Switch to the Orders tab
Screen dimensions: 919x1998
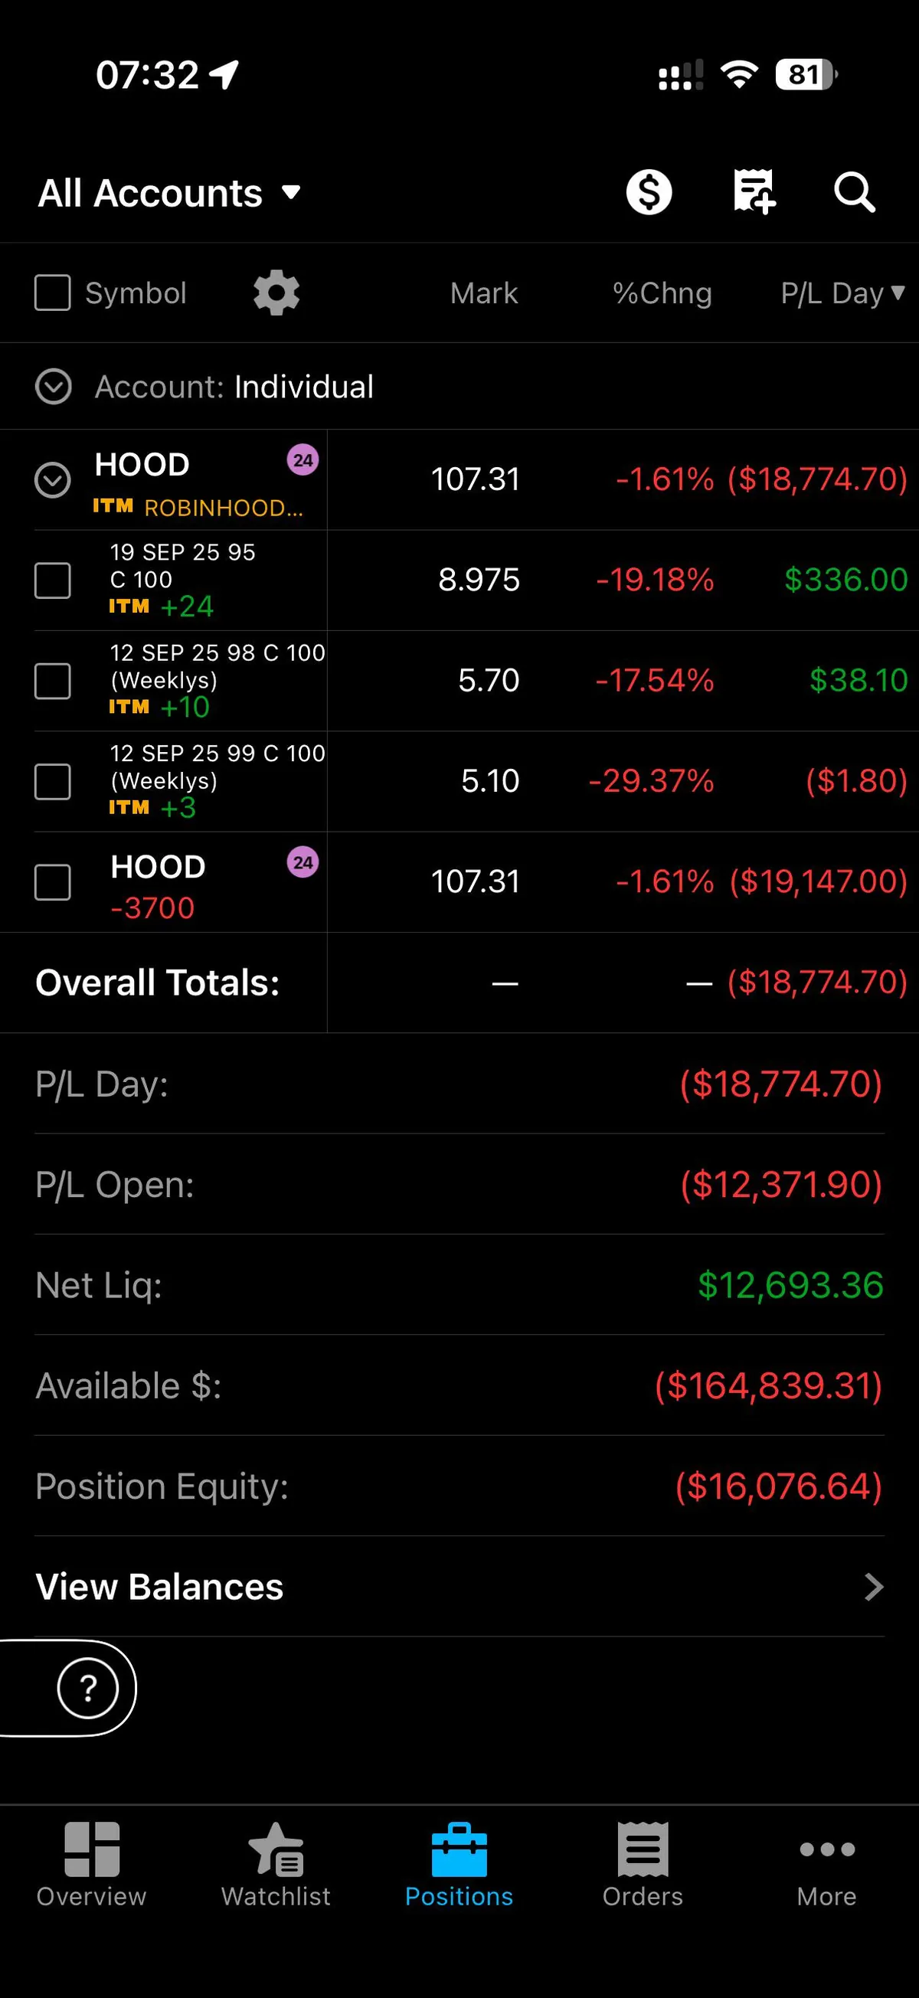tap(642, 1865)
